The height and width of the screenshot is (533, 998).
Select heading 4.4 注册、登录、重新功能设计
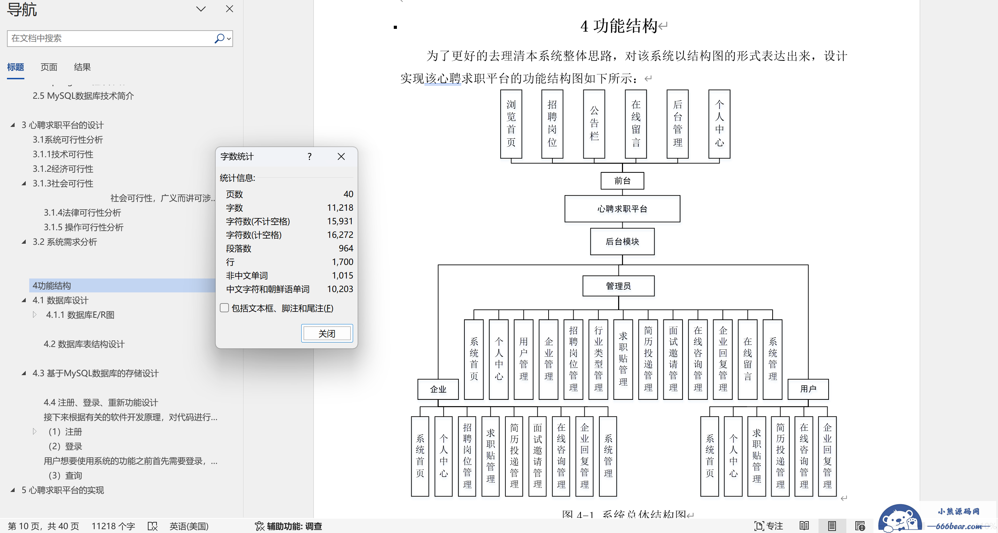101,403
